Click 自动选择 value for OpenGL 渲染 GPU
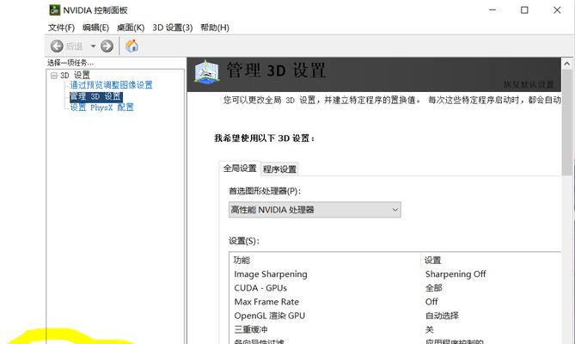Viewport: 575px width, 344px height. coord(442,316)
